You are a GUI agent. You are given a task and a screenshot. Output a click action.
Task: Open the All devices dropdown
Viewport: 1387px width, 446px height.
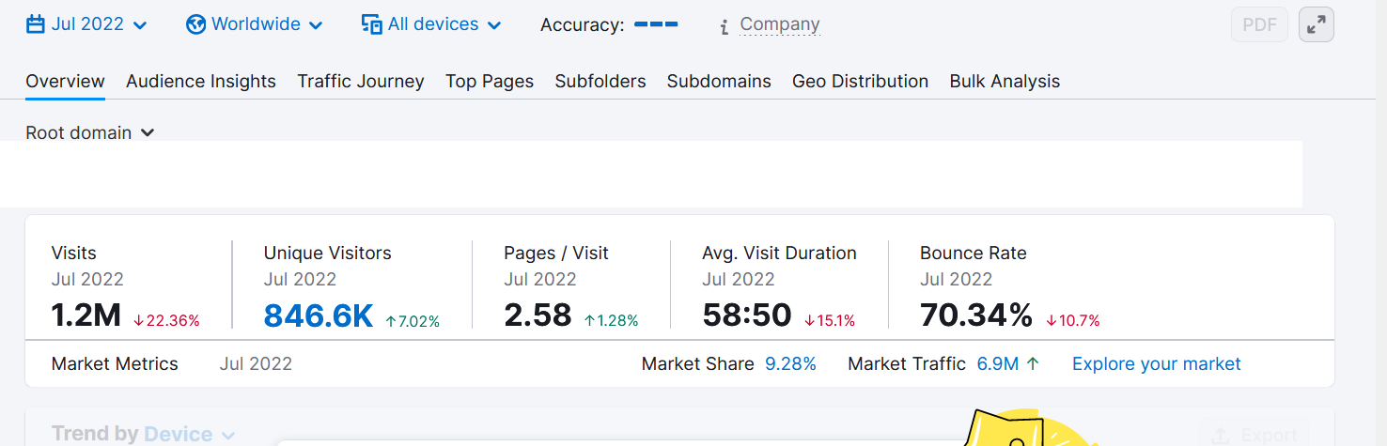[x=431, y=24]
